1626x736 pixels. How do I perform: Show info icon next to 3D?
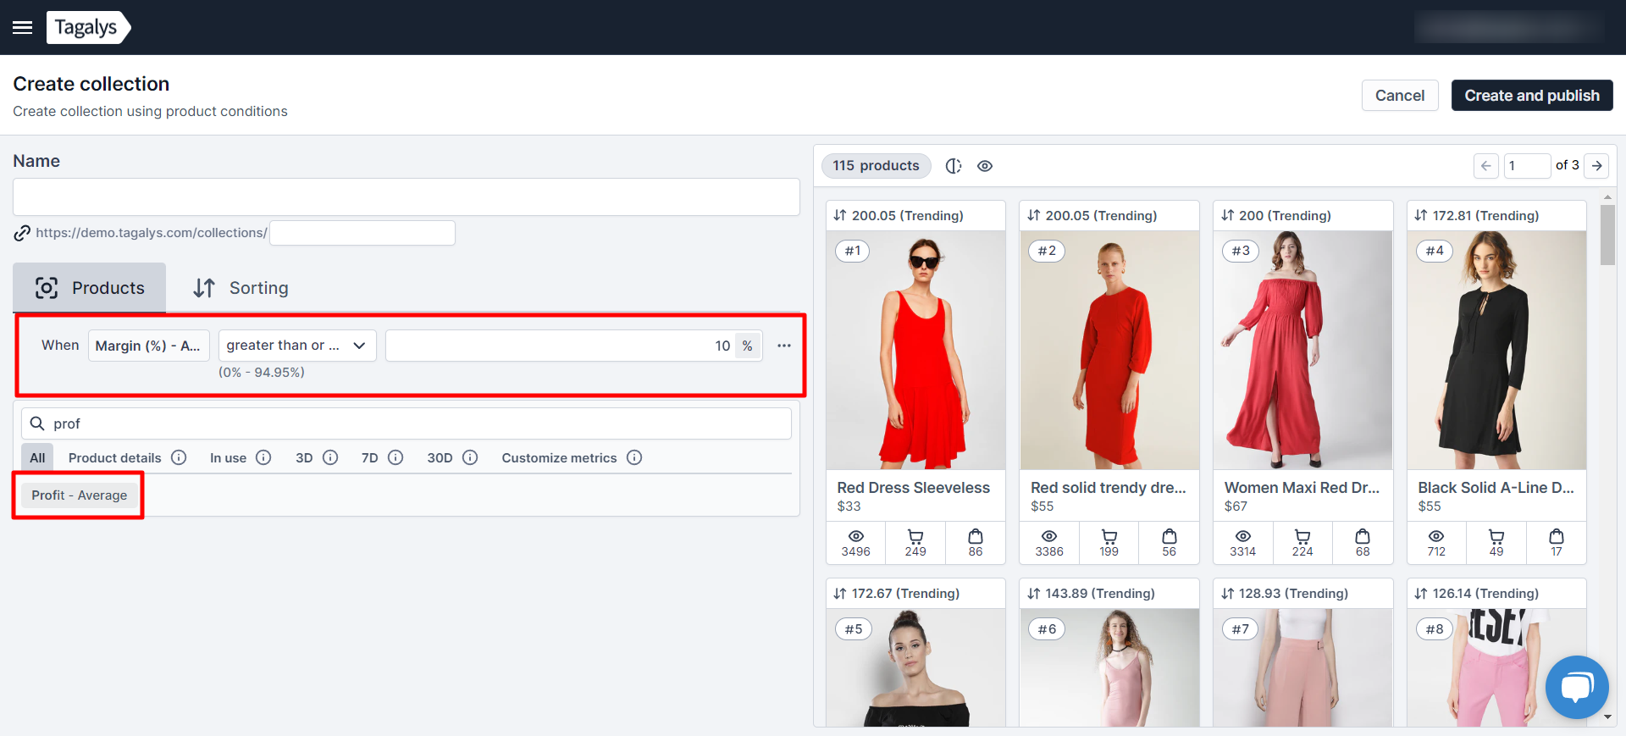tap(330, 457)
